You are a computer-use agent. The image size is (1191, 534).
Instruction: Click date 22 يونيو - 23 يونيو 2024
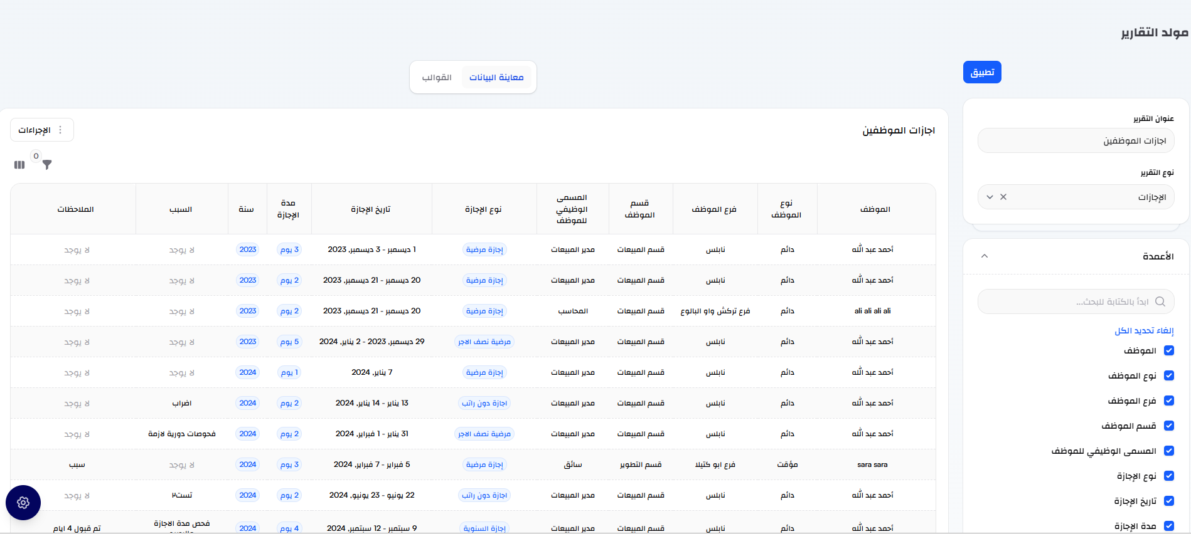click(372, 495)
